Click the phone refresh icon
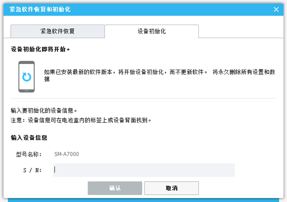Image resolution: width=287 pixels, height=202 pixels. coord(26,77)
